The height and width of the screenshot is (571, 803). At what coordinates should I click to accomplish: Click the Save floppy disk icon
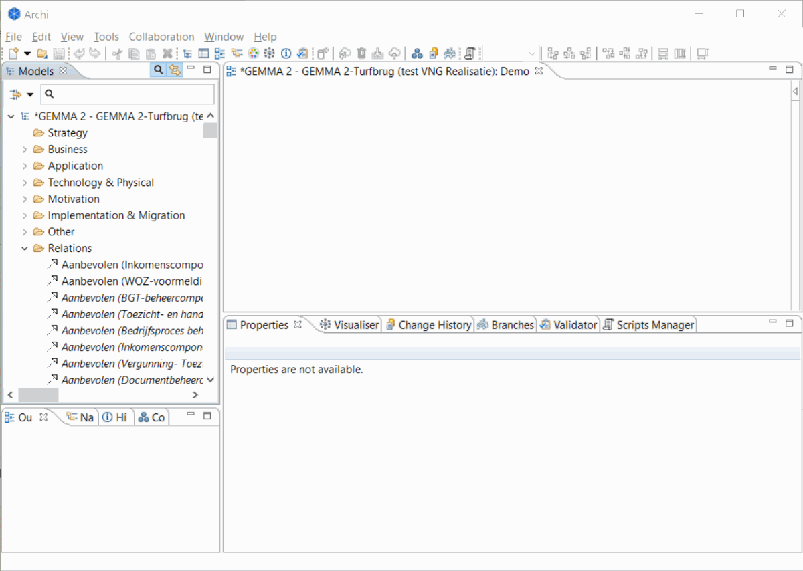coord(59,53)
